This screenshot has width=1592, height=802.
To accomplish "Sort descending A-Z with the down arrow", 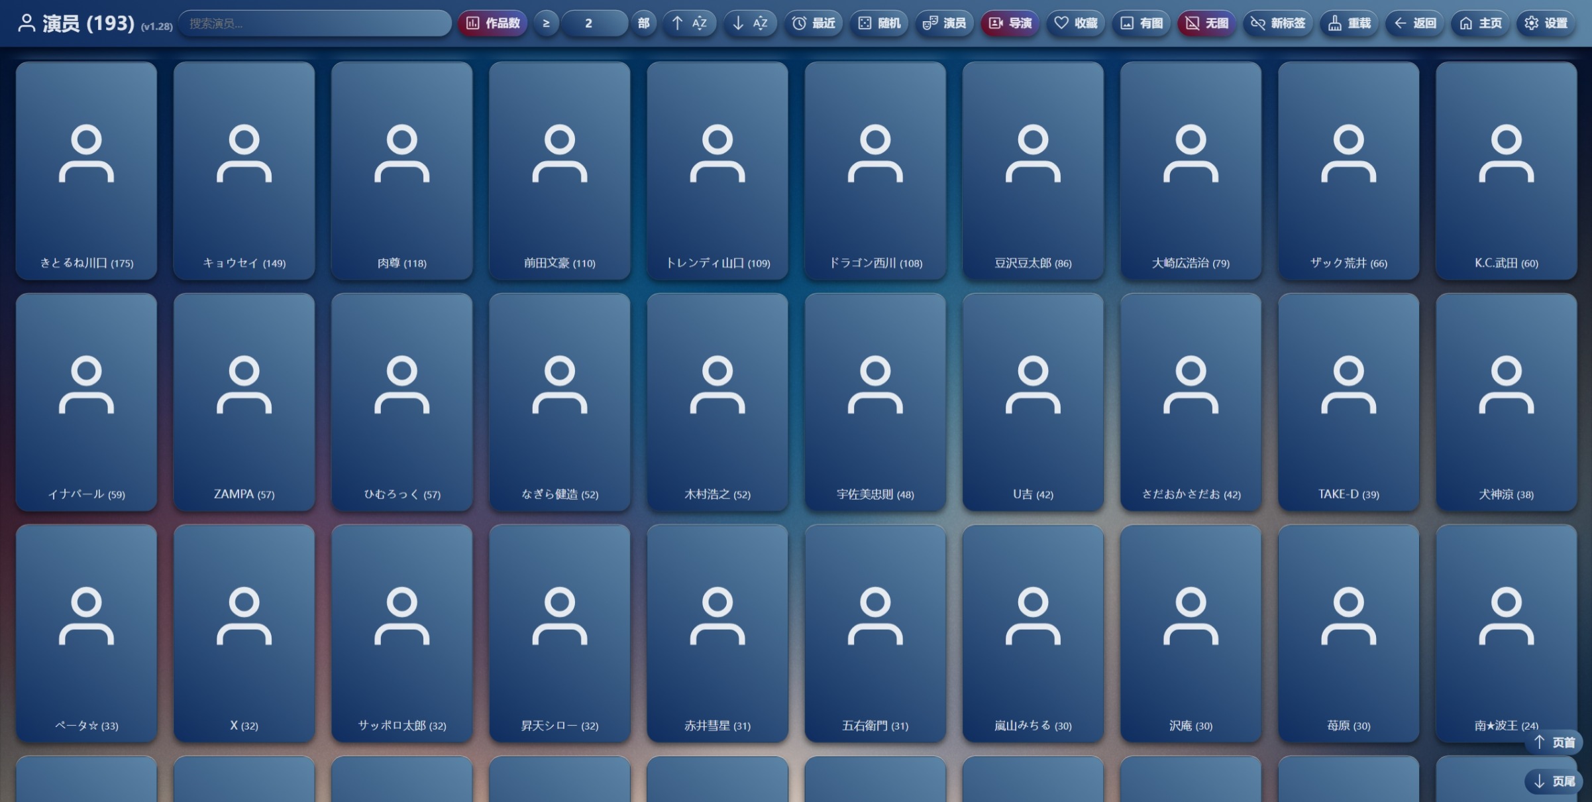I will pos(750,23).
